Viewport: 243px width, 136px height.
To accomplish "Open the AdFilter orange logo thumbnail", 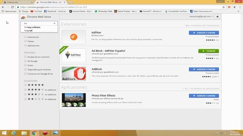I will (x=74, y=37).
